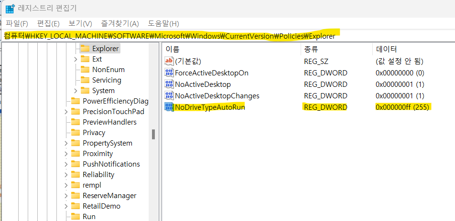Click the ForceActiveDesktopOn DWORD icon
This screenshot has height=221, width=455.
(x=169, y=73)
